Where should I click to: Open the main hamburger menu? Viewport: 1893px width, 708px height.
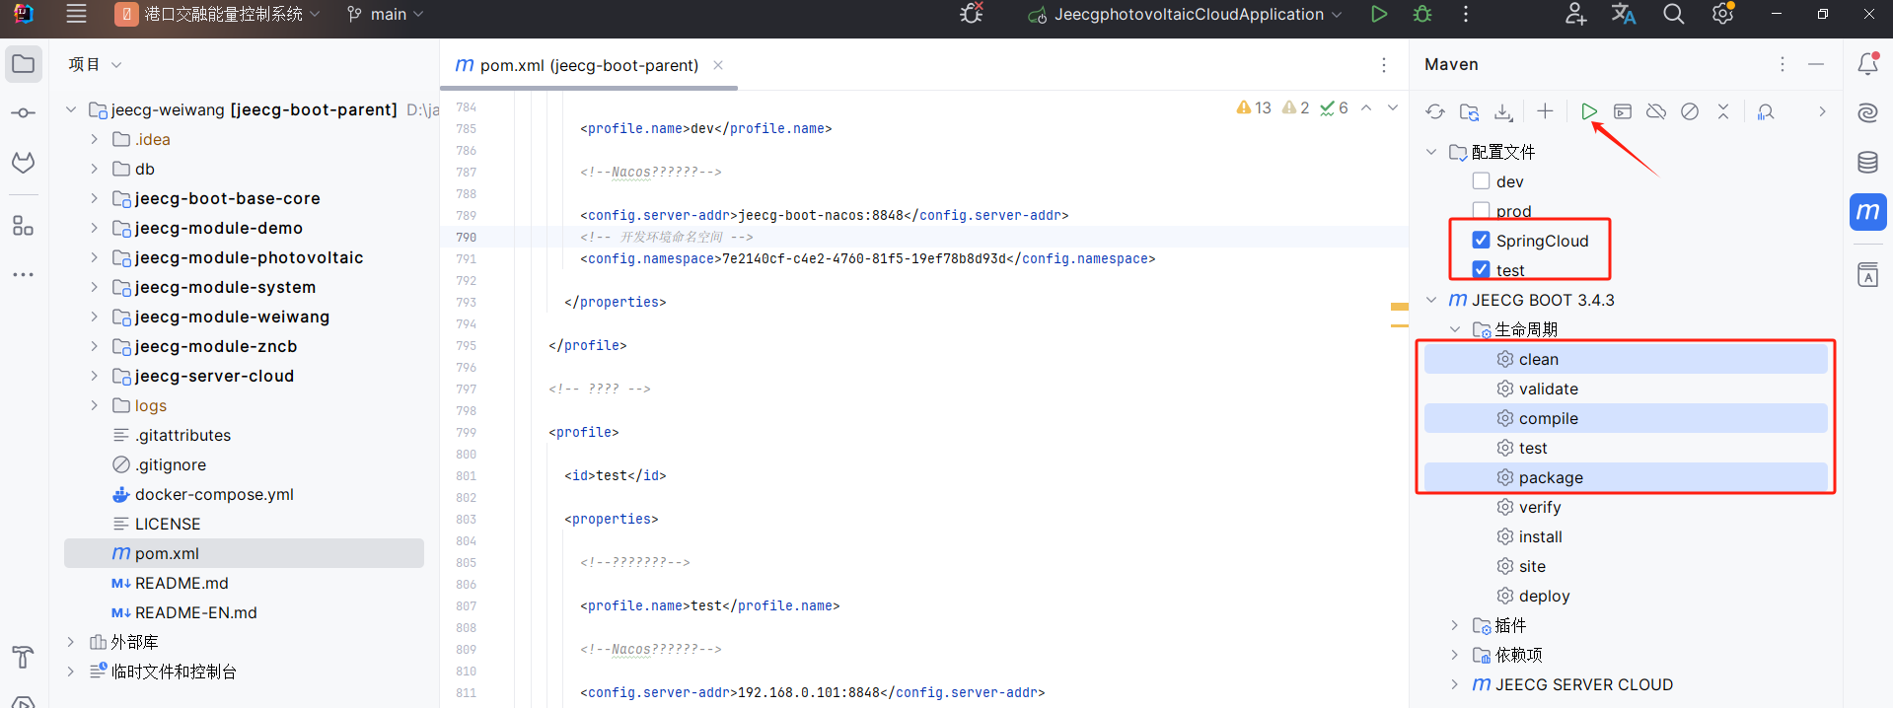(x=76, y=14)
